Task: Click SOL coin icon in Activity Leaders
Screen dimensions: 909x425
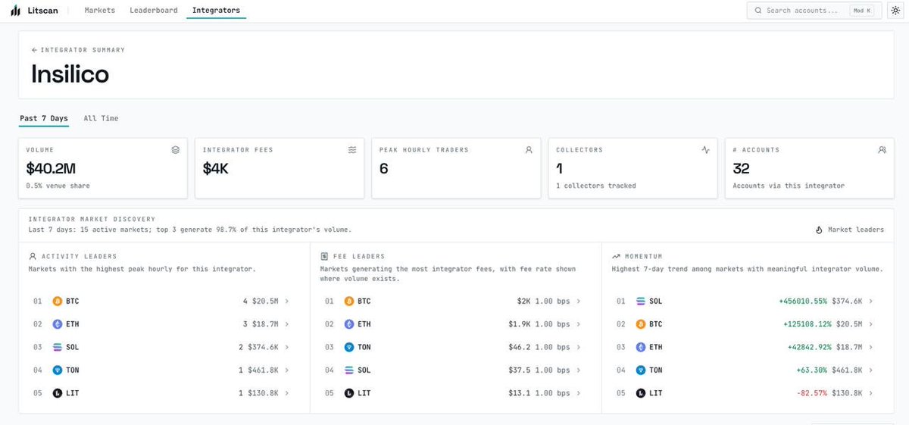Action: point(57,347)
